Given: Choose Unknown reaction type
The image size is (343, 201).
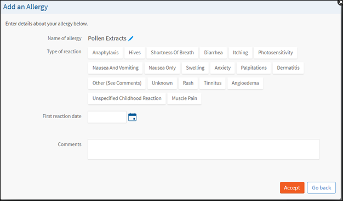Looking at the screenshot, I should [162, 83].
